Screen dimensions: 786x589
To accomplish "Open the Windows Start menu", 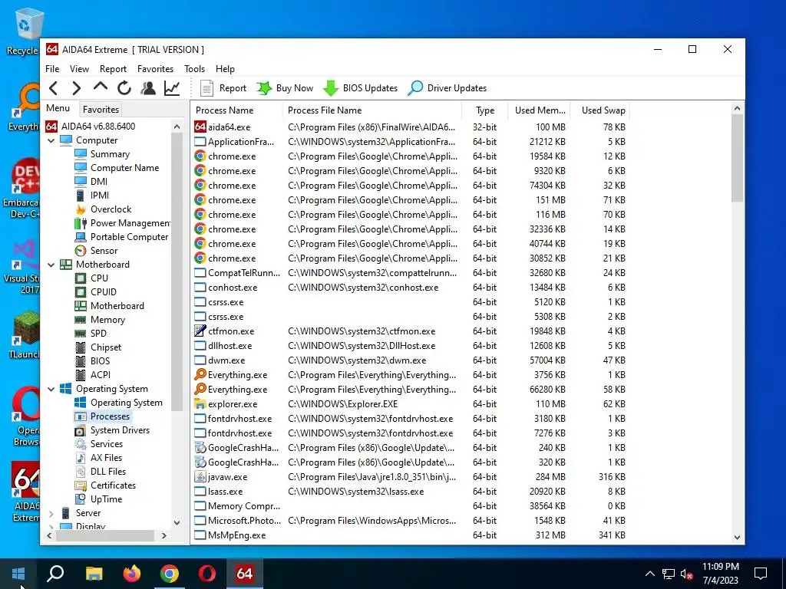I will (x=18, y=574).
